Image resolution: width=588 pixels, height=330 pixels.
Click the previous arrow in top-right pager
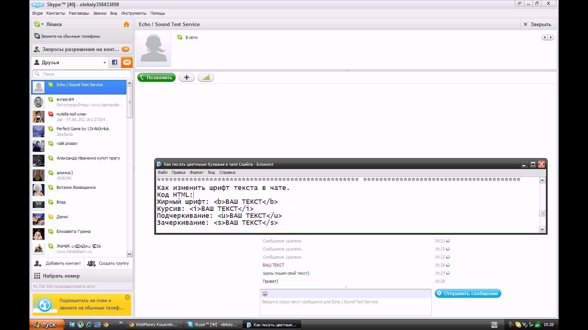(545, 37)
